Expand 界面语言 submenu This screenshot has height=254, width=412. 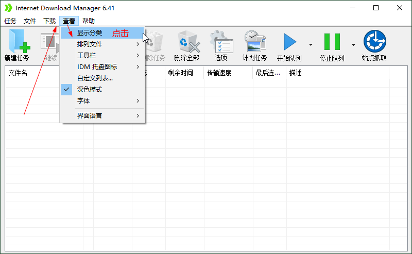click(102, 116)
